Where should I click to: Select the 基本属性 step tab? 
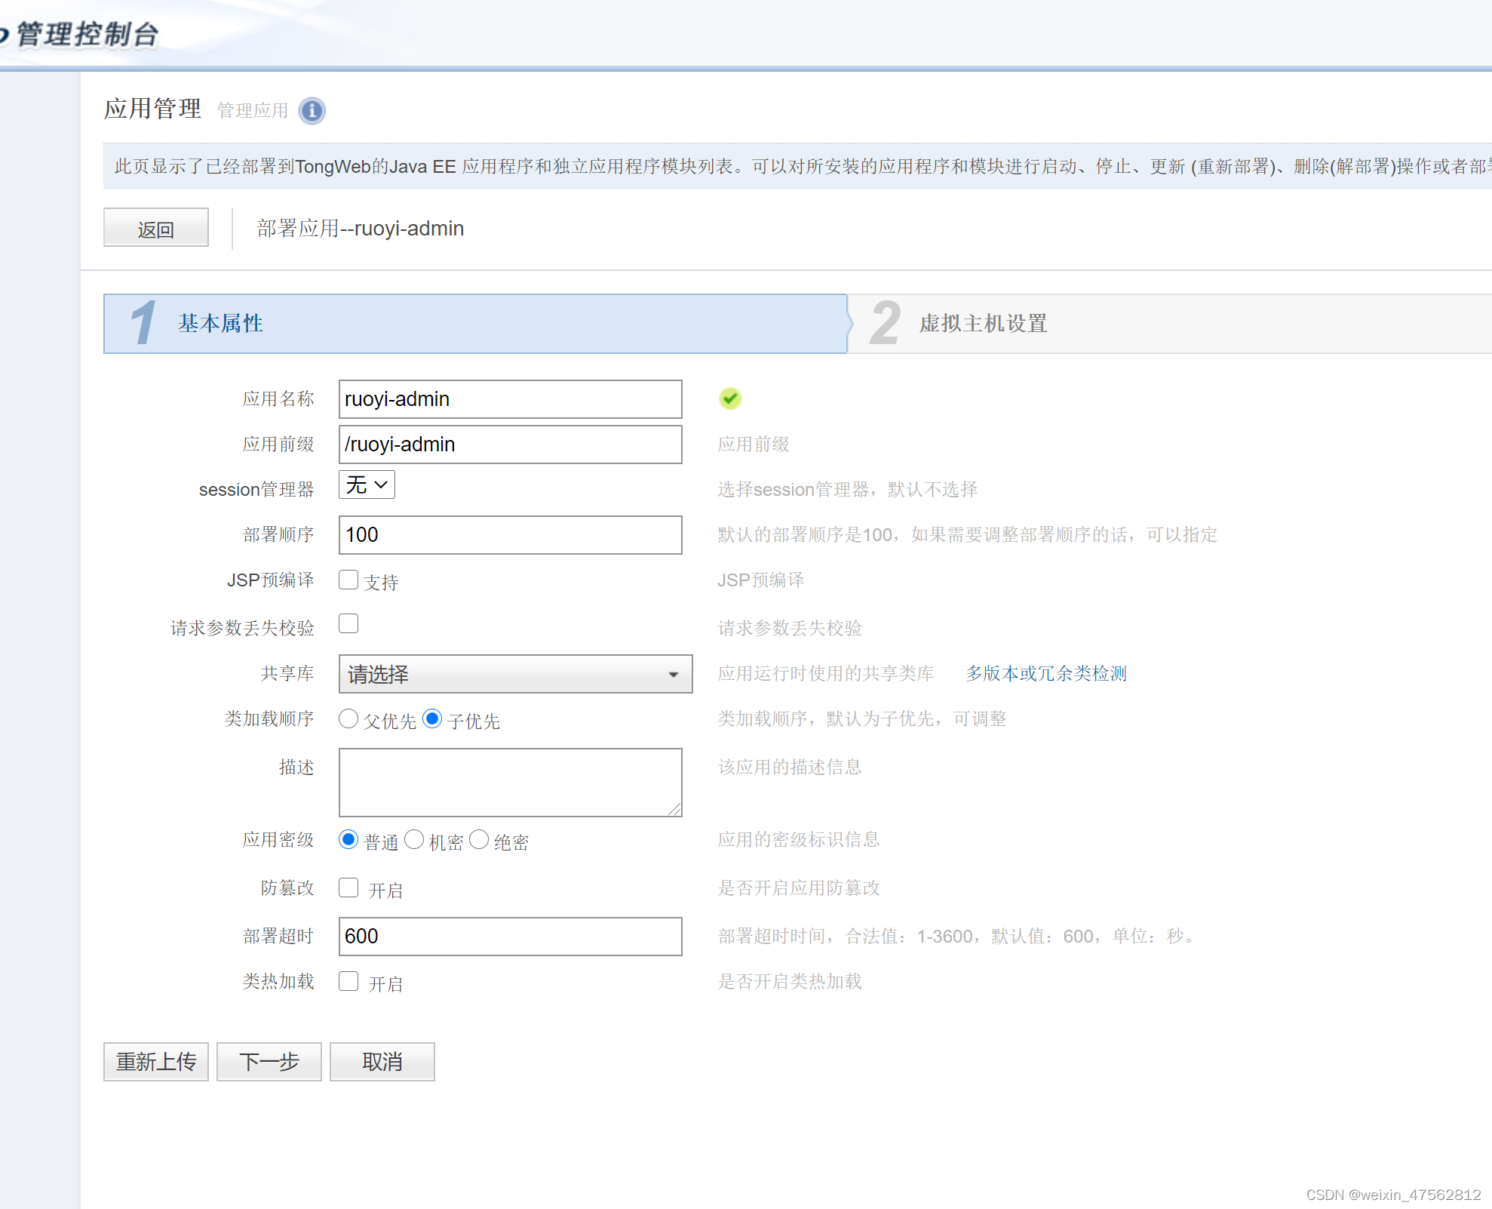pyautogui.click(x=220, y=324)
